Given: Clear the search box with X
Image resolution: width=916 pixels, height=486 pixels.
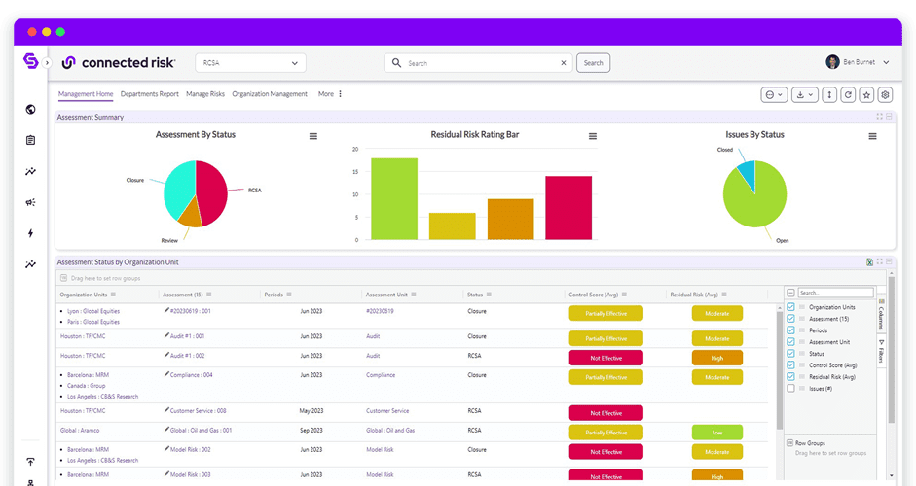Looking at the screenshot, I should (564, 63).
